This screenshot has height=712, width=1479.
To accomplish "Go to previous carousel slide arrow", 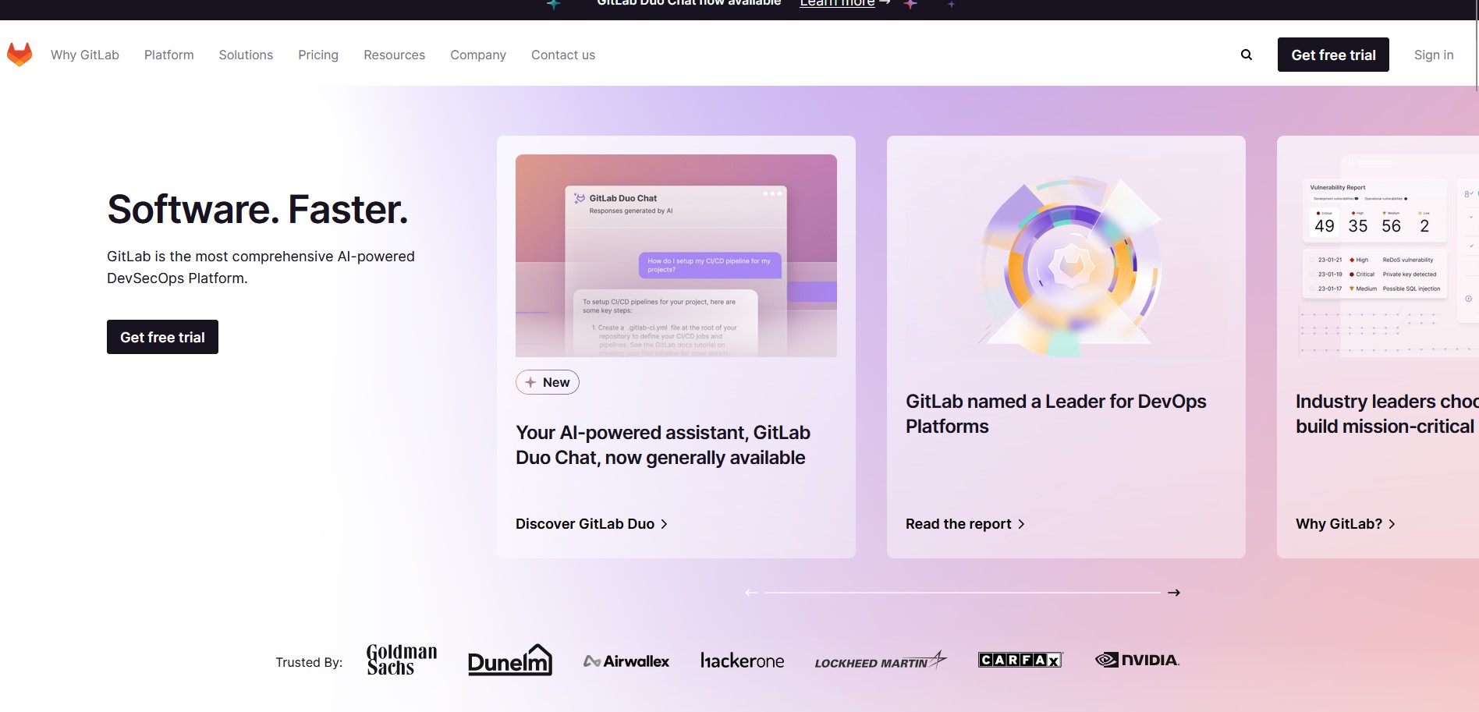I will tap(750, 593).
